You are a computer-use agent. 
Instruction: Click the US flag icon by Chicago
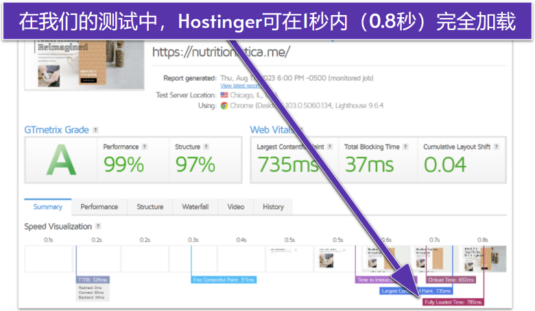224,95
